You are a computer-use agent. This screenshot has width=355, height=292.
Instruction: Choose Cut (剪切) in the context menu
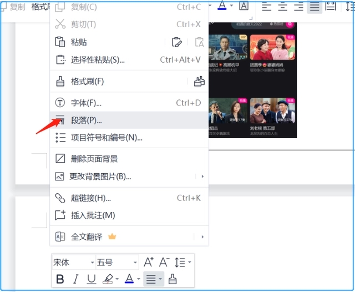[129, 24]
